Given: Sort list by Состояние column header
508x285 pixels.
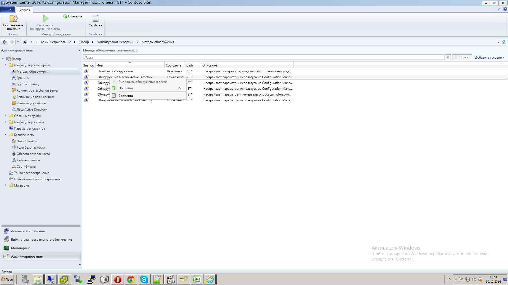Looking at the screenshot, I should [x=175, y=65].
